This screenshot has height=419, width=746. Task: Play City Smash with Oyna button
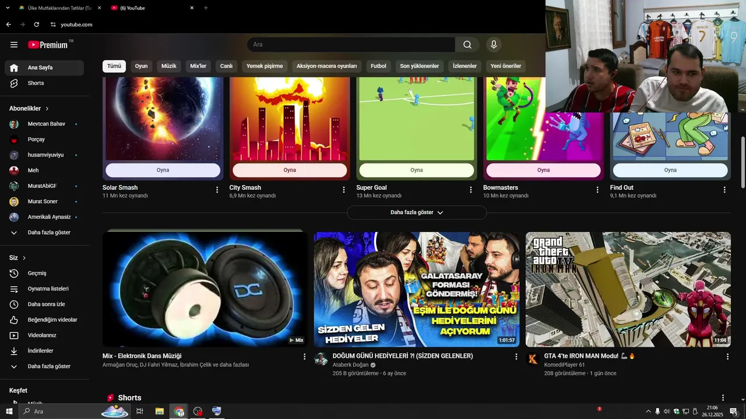click(290, 170)
